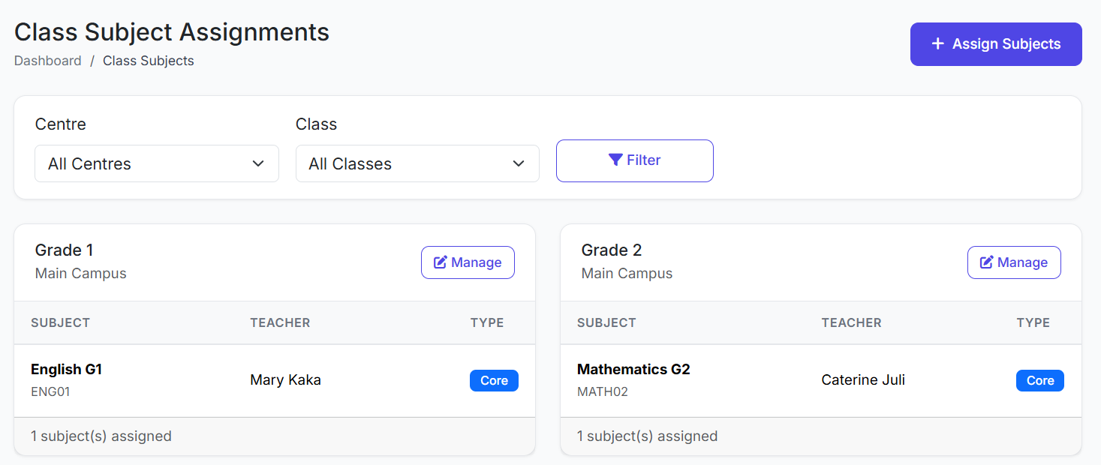The width and height of the screenshot is (1101, 465).
Task: Click the funnel icon on Filter button
Action: pyautogui.click(x=615, y=160)
